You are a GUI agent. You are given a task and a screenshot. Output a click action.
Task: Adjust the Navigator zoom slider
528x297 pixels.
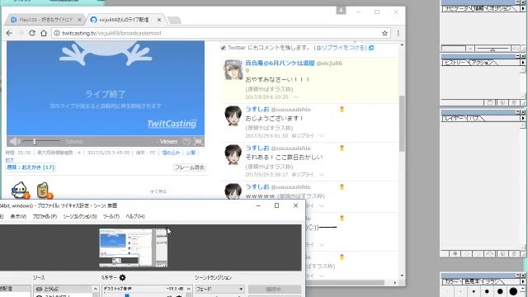(x=493, y=49)
